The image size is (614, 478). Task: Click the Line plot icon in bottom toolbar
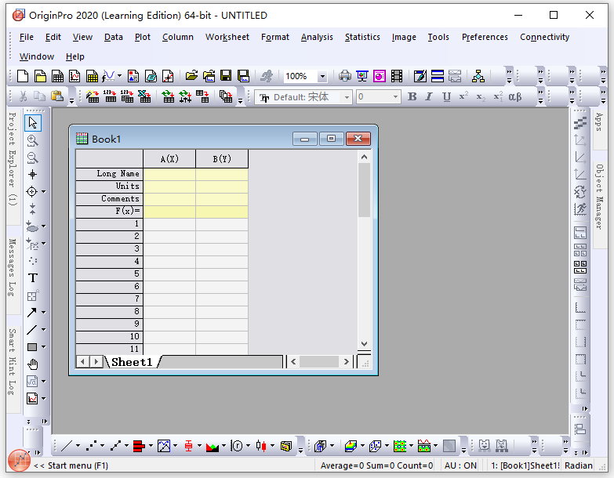pyautogui.click(x=67, y=446)
